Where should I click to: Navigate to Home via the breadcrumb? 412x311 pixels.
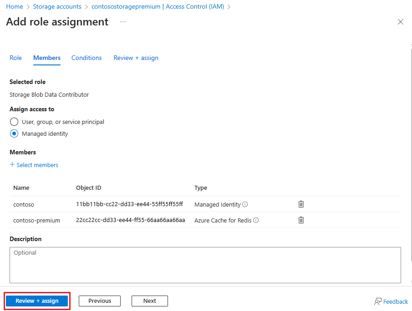14,6
